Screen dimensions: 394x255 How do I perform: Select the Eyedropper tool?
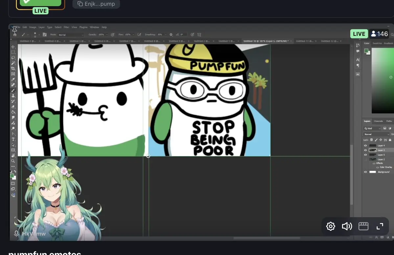point(13,80)
